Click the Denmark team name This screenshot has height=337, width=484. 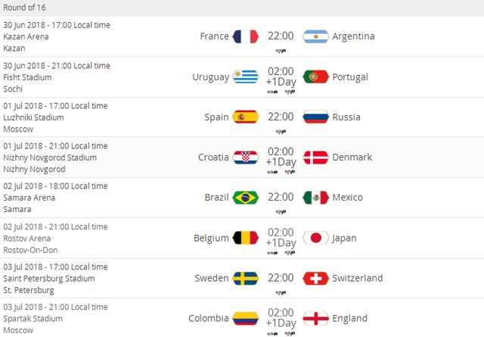[x=352, y=158]
